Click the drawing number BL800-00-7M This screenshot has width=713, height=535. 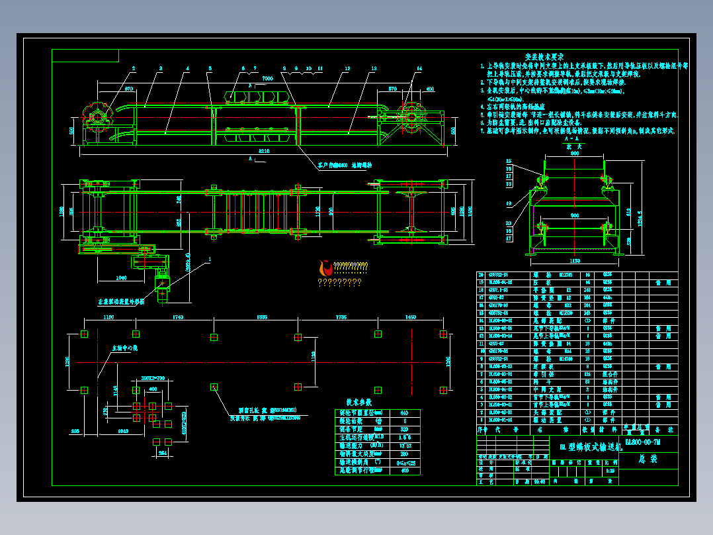click(x=642, y=442)
